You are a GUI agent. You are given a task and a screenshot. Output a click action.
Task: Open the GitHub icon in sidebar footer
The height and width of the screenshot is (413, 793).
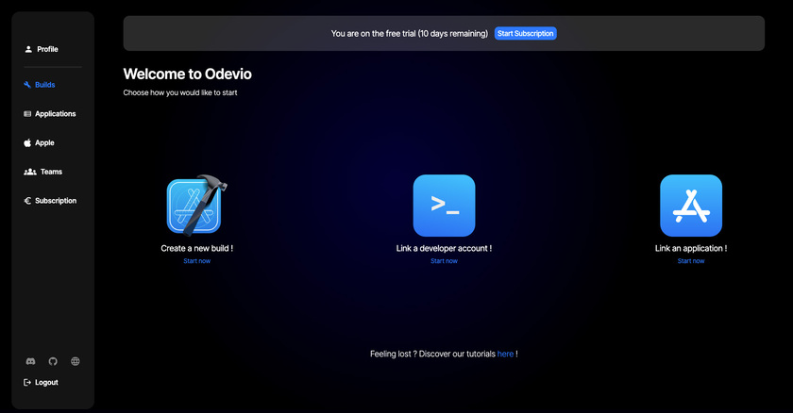pyautogui.click(x=53, y=361)
